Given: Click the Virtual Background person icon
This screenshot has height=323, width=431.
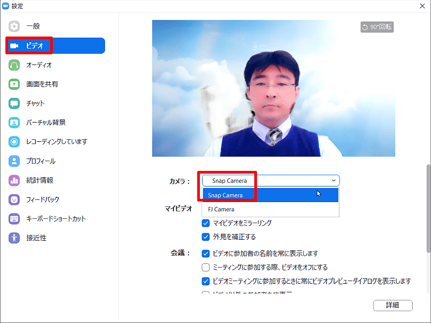Looking at the screenshot, I should [14, 123].
